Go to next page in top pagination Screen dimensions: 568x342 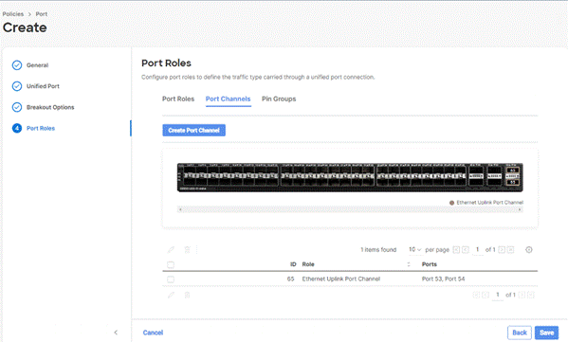click(x=502, y=250)
